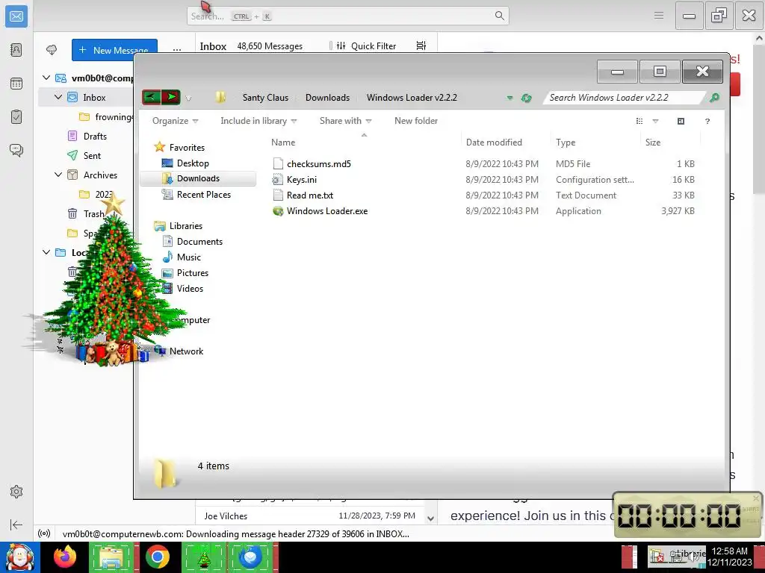Select checksums.md5 file
This screenshot has width=765, height=573.
point(318,163)
